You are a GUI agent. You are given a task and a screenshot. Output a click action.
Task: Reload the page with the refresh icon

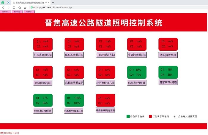tap(14, 7)
